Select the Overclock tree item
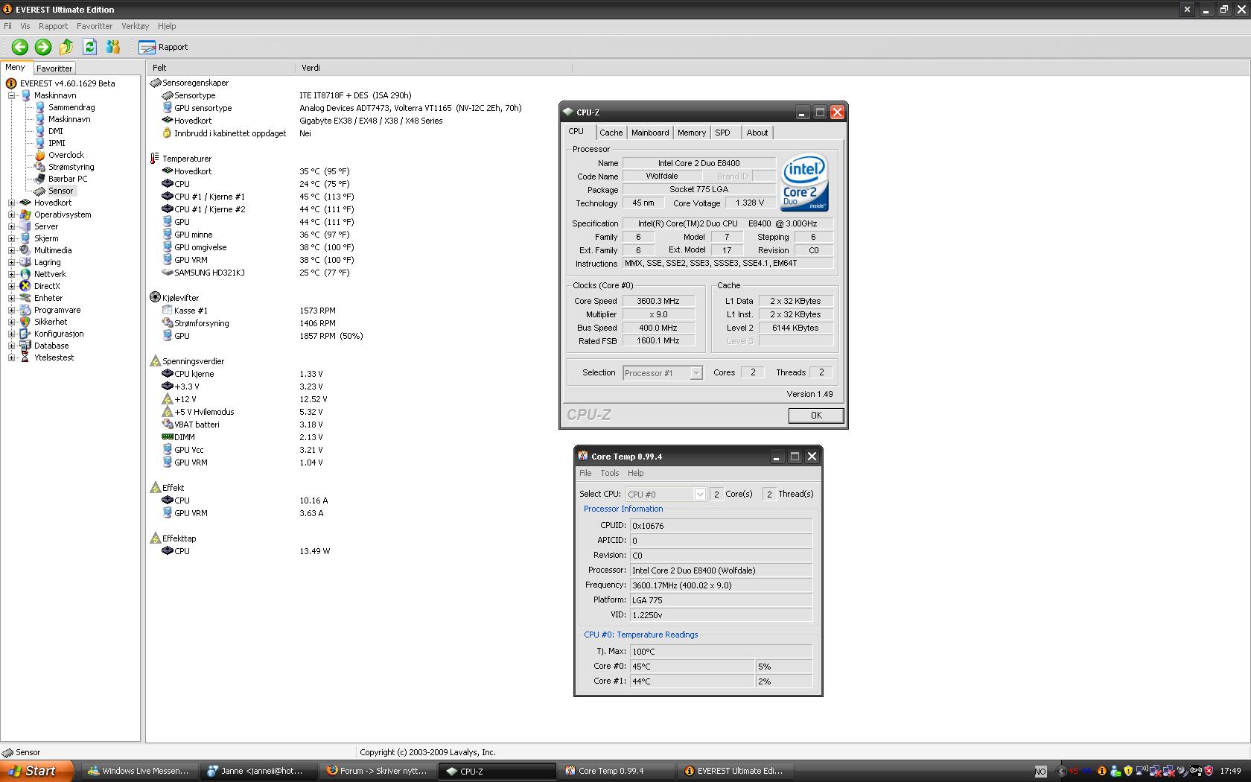The image size is (1251, 782). [x=66, y=155]
